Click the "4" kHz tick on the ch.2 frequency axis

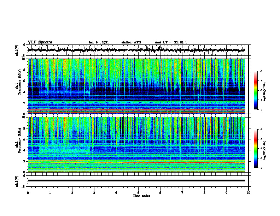pyautogui.click(x=25, y=150)
